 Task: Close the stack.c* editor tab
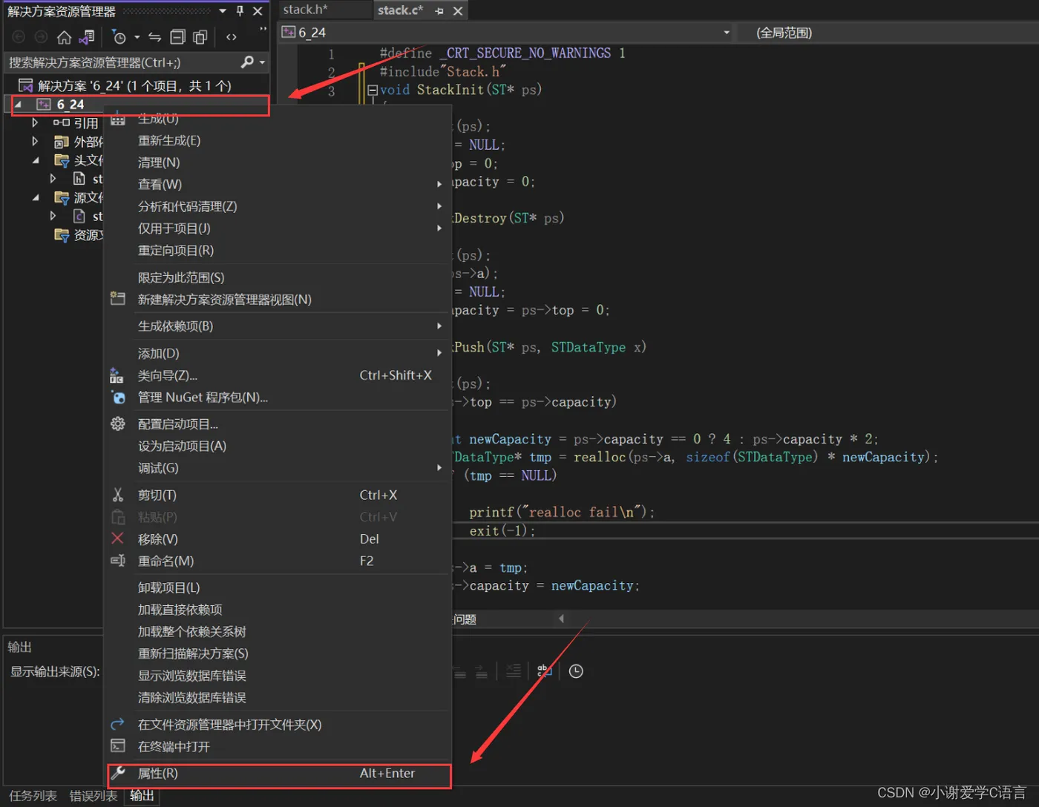458,11
